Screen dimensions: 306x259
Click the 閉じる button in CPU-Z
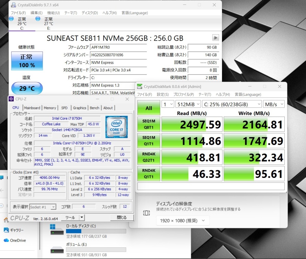[x=122, y=217]
